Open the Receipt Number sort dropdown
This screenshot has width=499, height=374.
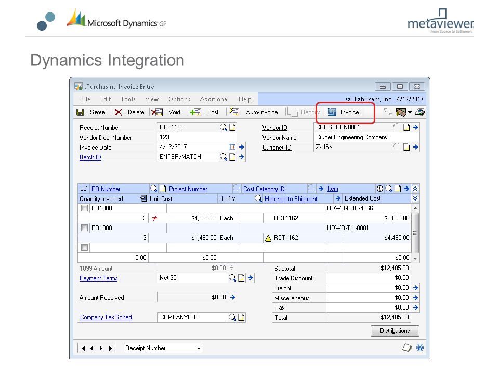[x=199, y=348]
